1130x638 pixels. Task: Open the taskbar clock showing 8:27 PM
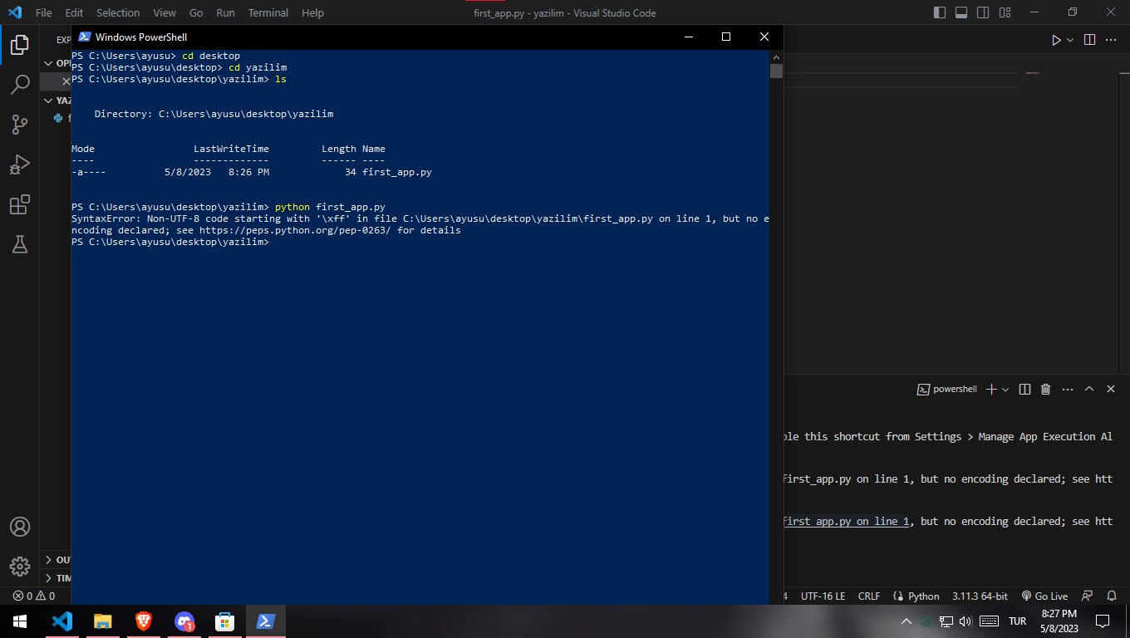click(x=1059, y=621)
